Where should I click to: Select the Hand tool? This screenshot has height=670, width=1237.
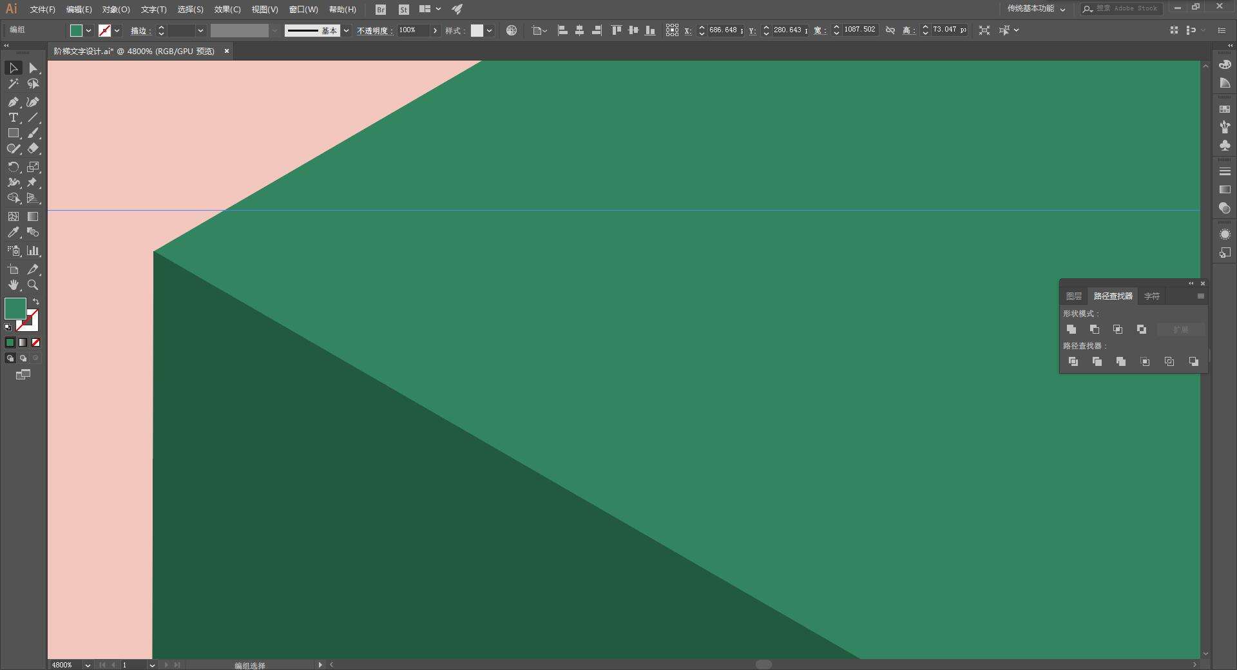point(13,285)
